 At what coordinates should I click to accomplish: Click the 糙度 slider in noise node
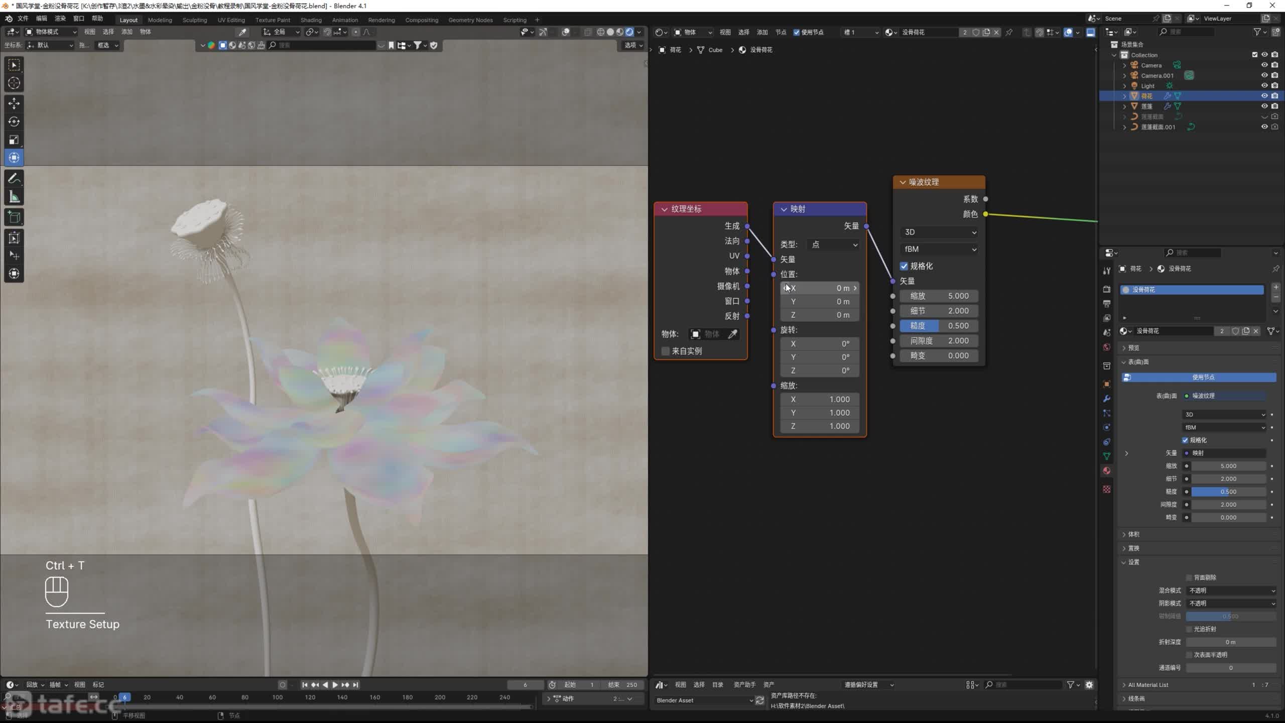[x=939, y=326]
